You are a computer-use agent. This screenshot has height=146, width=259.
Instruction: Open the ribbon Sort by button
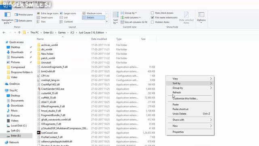(x=115, y=18)
